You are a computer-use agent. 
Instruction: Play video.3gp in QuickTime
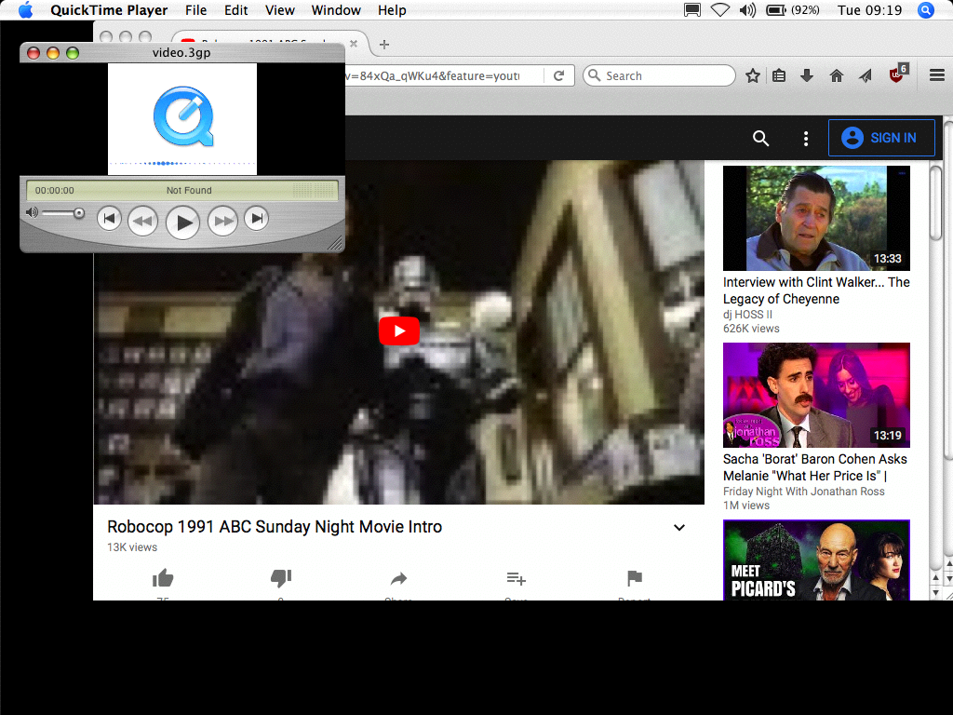183,223
